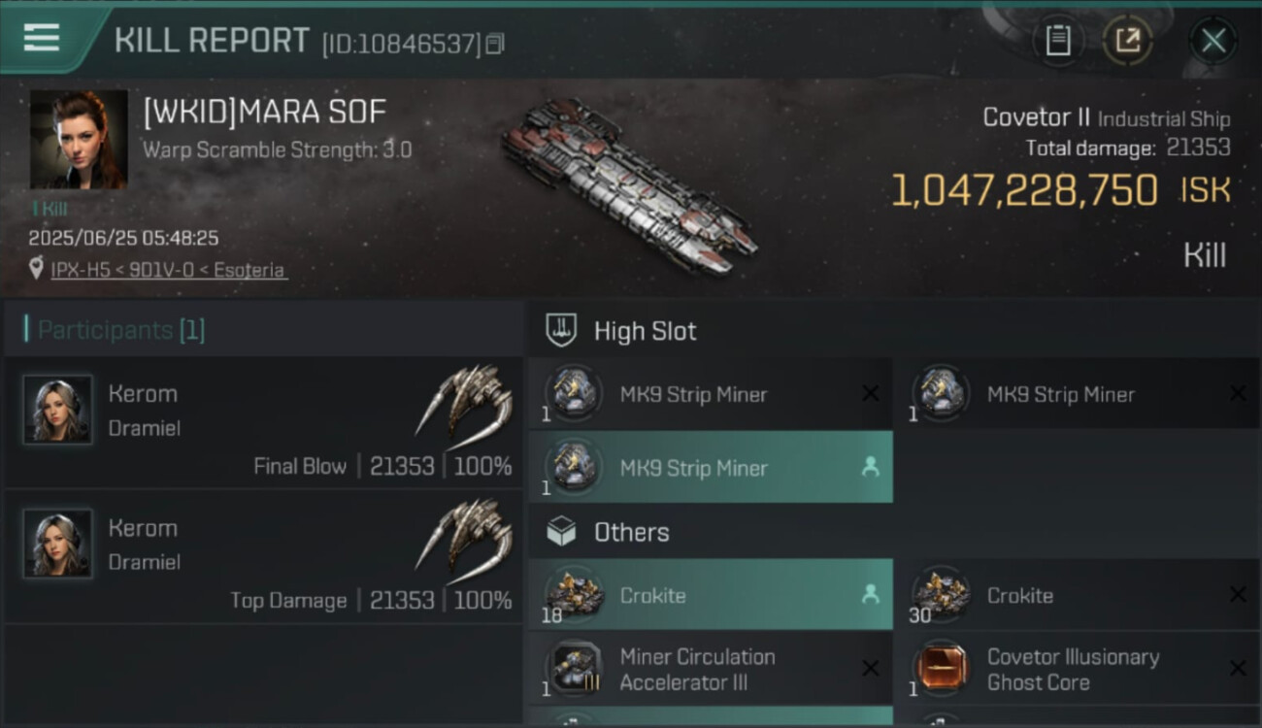1262x728 pixels.
Task: Select the highlighted MK9 Strip Miner row
Action: click(710, 468)
